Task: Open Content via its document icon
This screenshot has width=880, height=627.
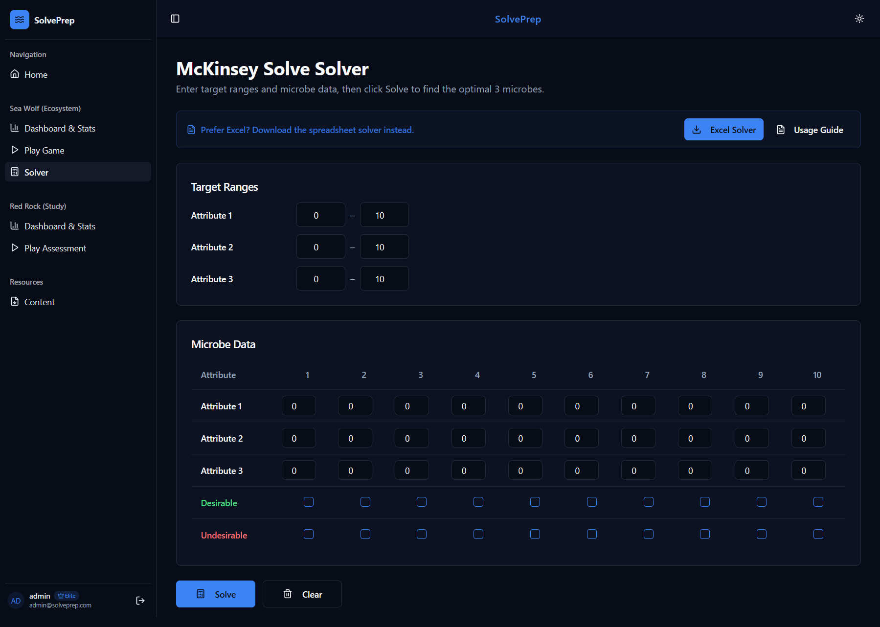Action: coord(15,302)
